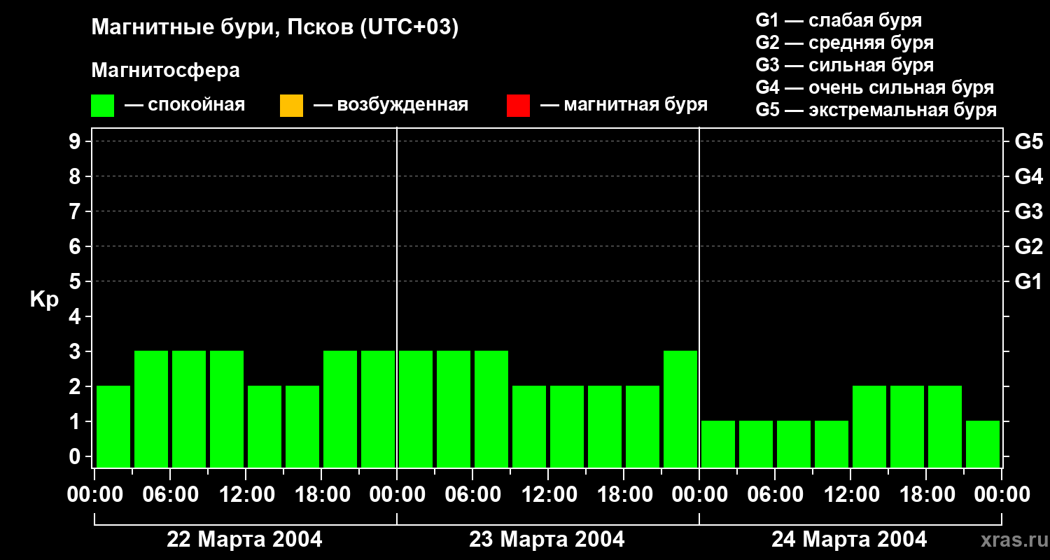1050x560 pixels.
Task: Click the '22 Марта 2004' date label
Action: [x=244, y=540]
